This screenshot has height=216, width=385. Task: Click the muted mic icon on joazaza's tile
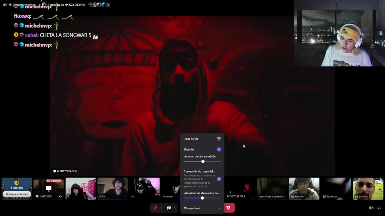pyautogui.click(x=325, y=196)
